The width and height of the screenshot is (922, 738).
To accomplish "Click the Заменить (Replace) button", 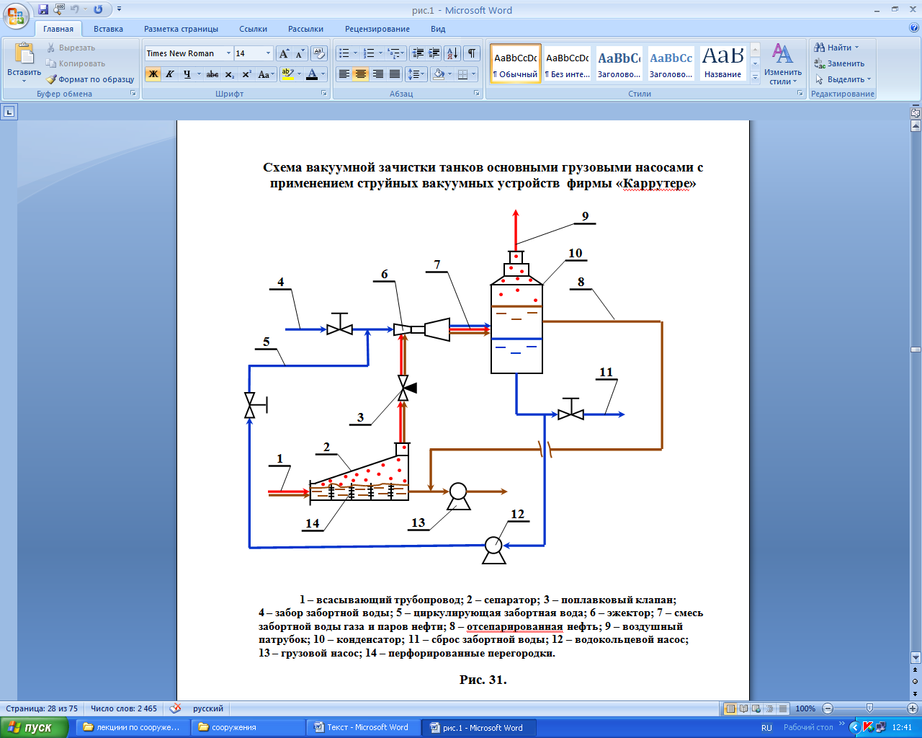I will click(x=840, y=63).
